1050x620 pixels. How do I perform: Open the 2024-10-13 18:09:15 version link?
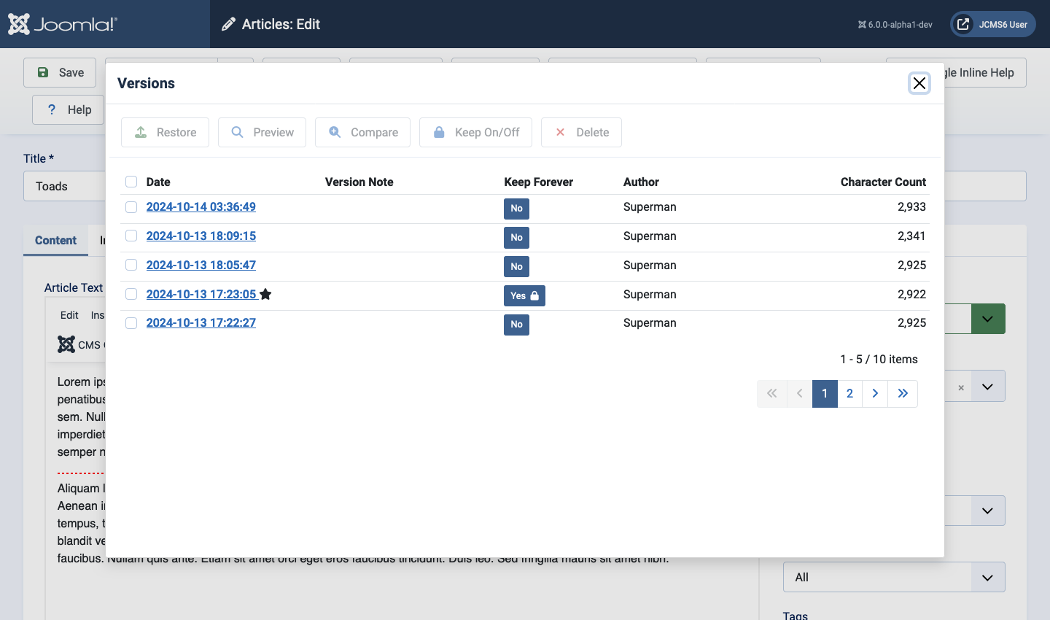[x=201, y=236]
